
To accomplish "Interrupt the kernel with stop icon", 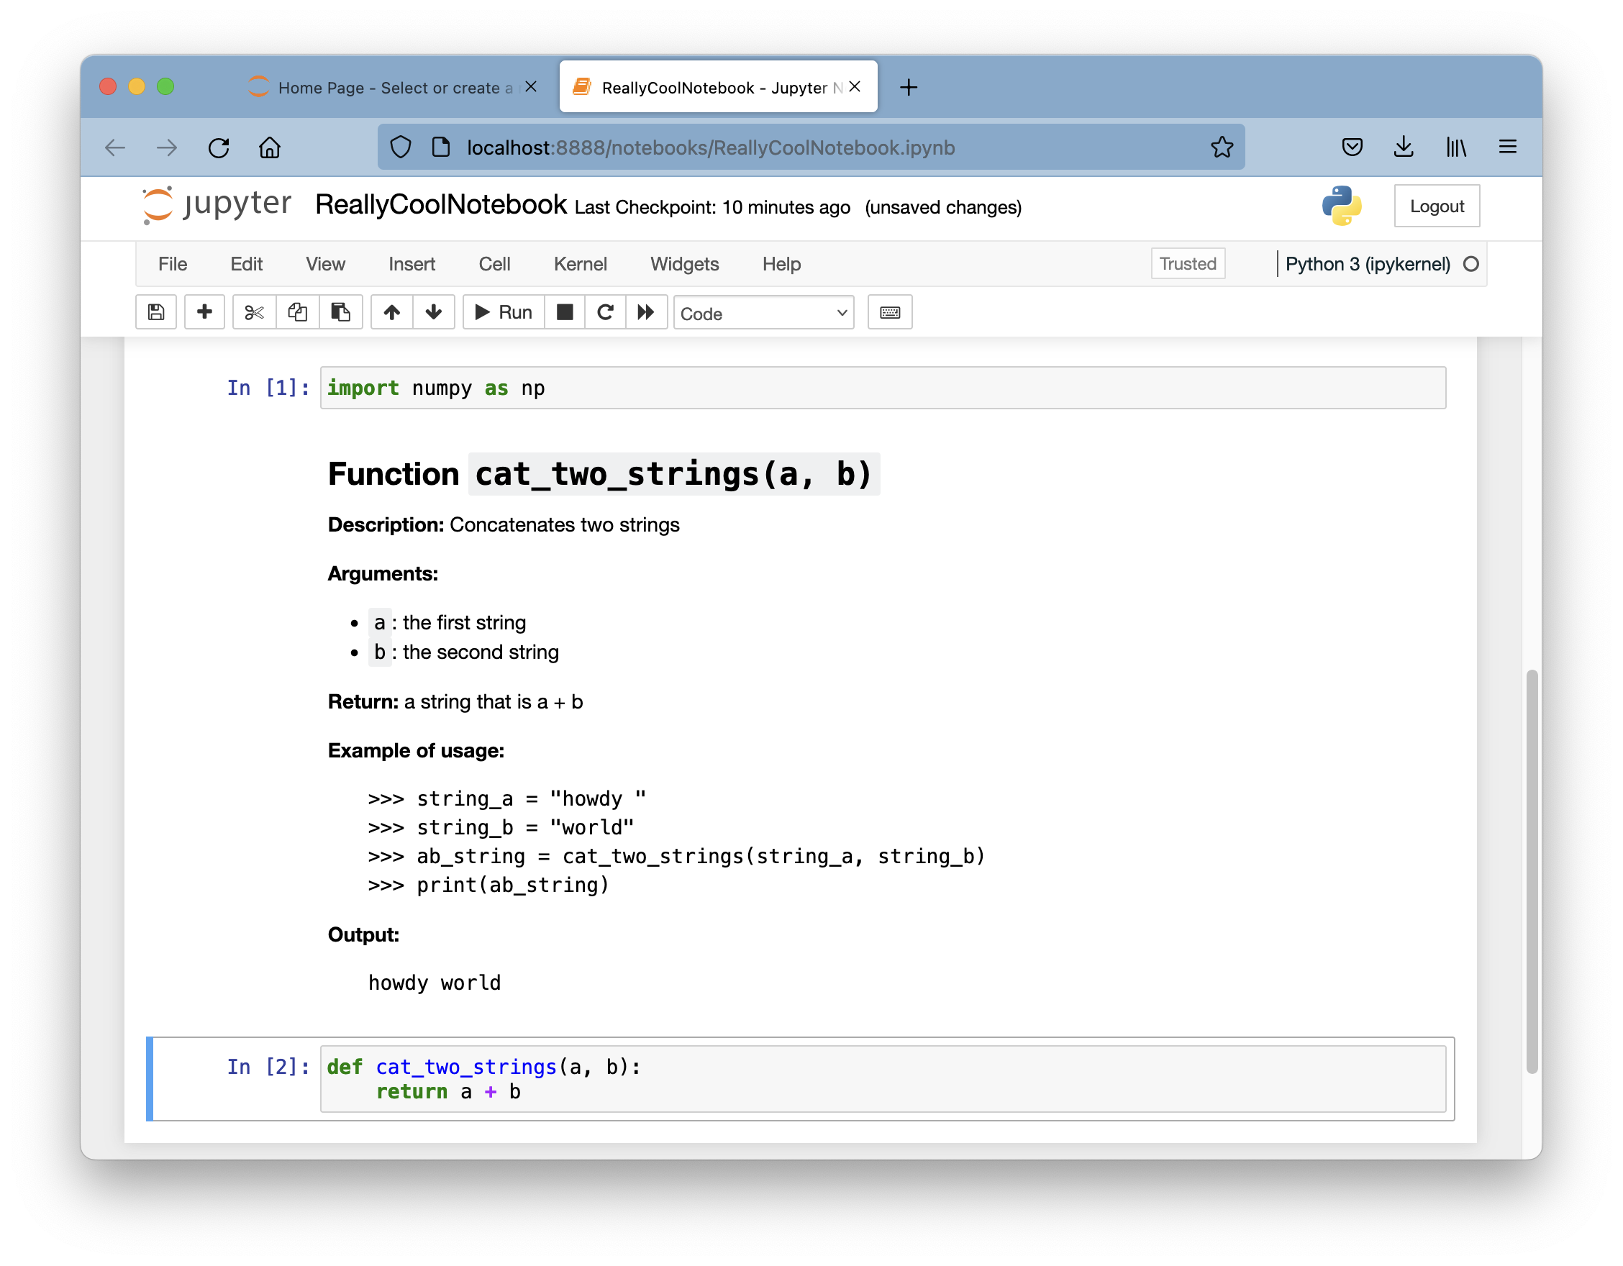I will coord(565,312).
